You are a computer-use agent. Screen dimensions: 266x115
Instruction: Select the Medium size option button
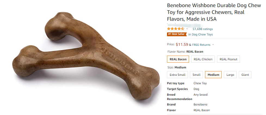coord(213,75)
